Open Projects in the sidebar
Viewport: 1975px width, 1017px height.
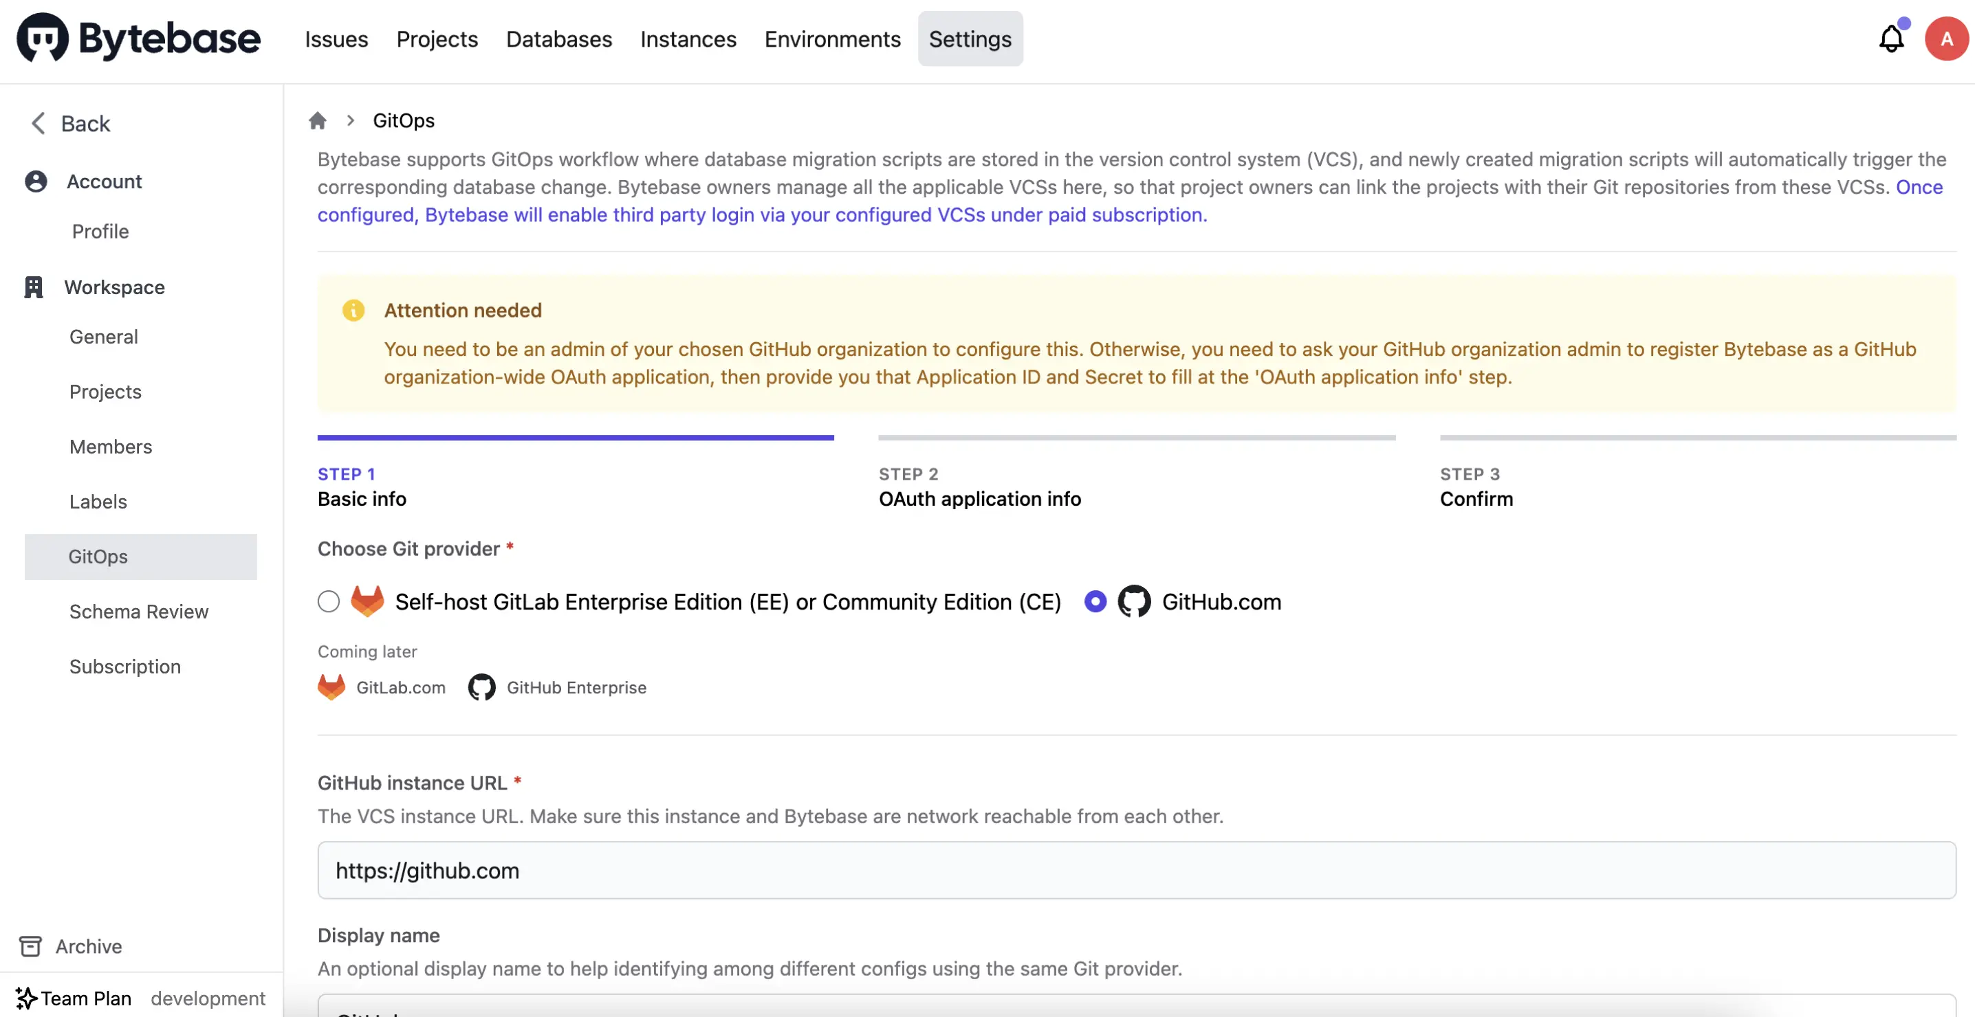105,392
